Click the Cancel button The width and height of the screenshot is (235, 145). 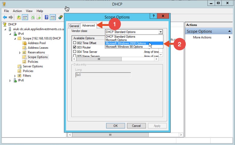point(136,126)
